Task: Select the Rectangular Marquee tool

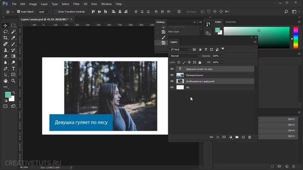Action: point(13,25)
